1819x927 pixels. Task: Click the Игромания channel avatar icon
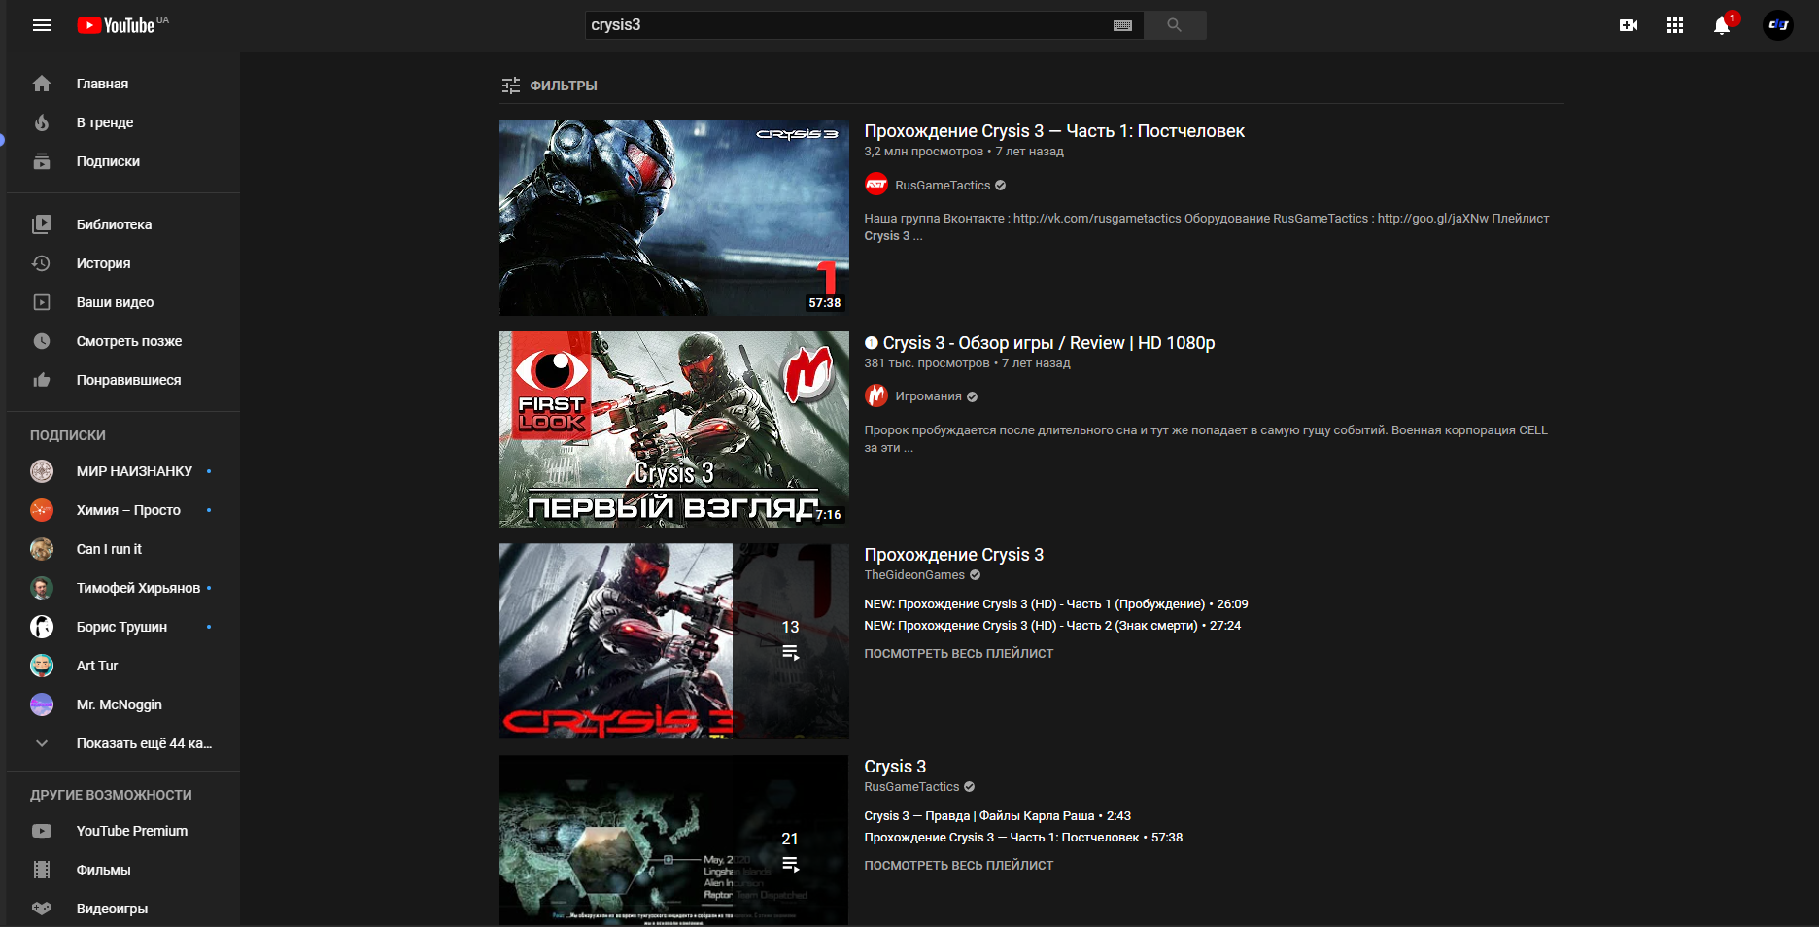pos(876,395)
